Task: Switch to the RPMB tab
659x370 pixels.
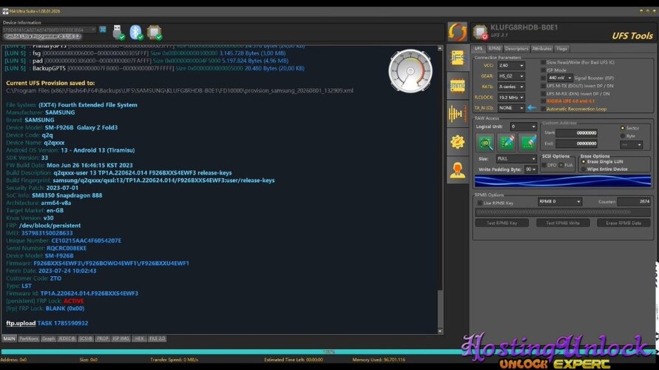Action: coord(495,49)
